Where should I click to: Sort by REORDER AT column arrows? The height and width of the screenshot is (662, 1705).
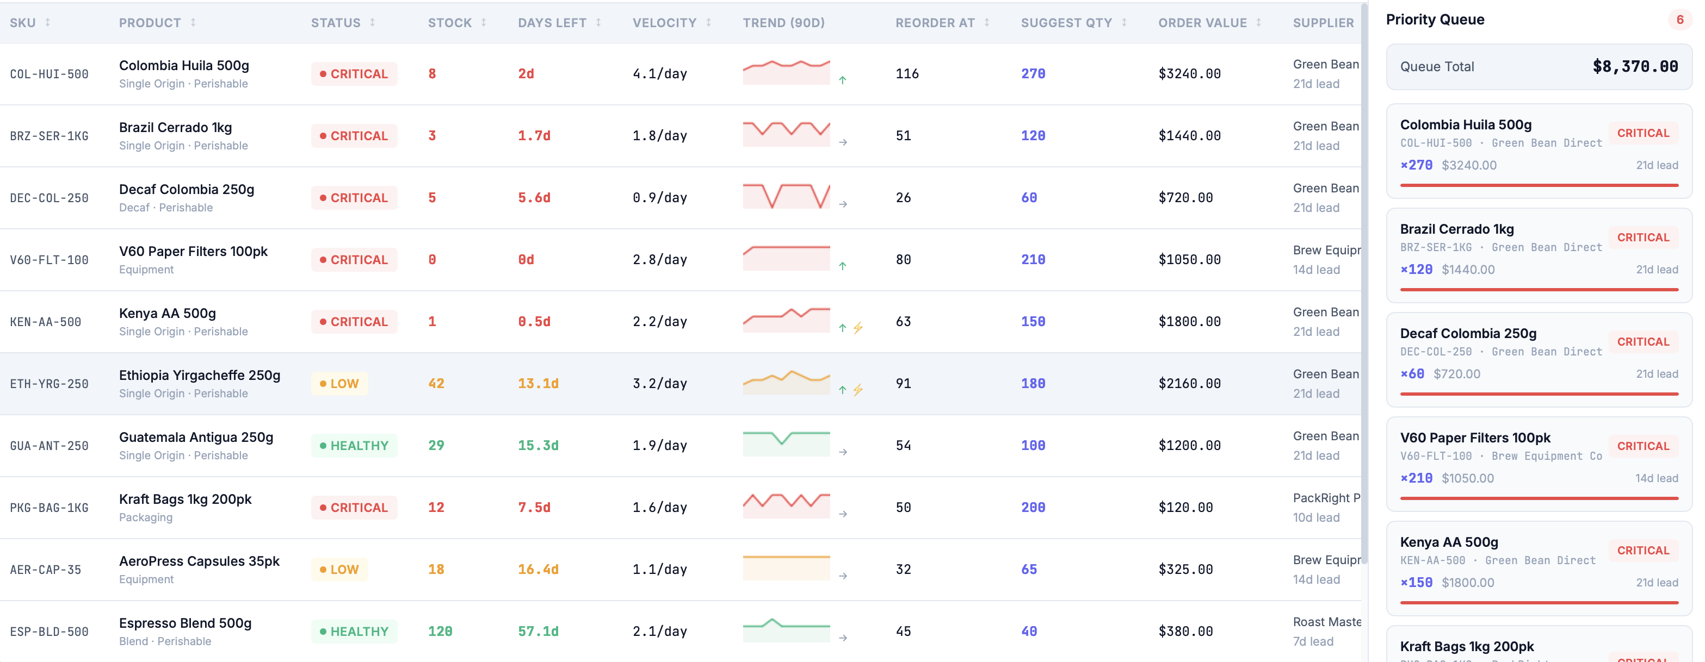[987, 22]
